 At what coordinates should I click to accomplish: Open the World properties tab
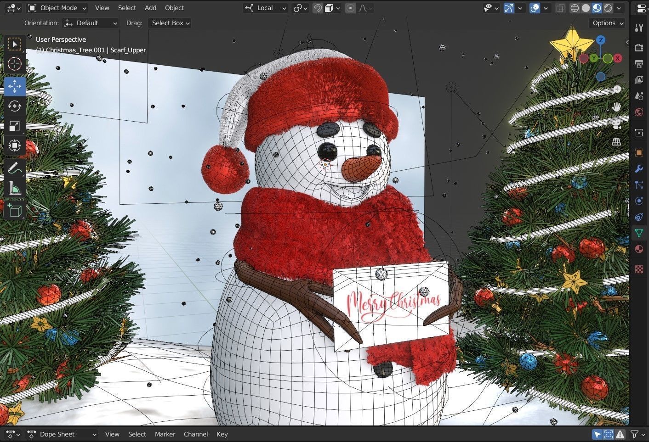point(639,112)
